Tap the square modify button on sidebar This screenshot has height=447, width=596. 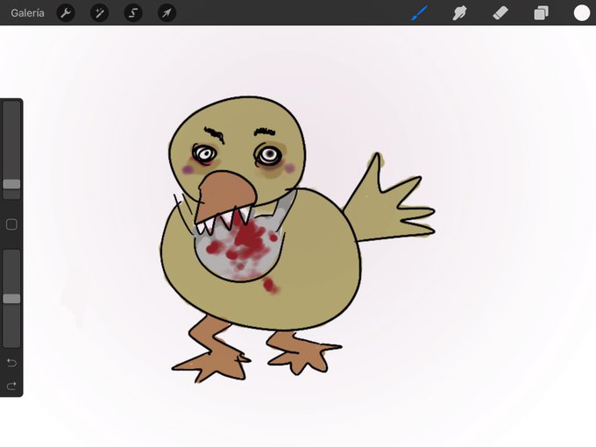tap(11, 224)
